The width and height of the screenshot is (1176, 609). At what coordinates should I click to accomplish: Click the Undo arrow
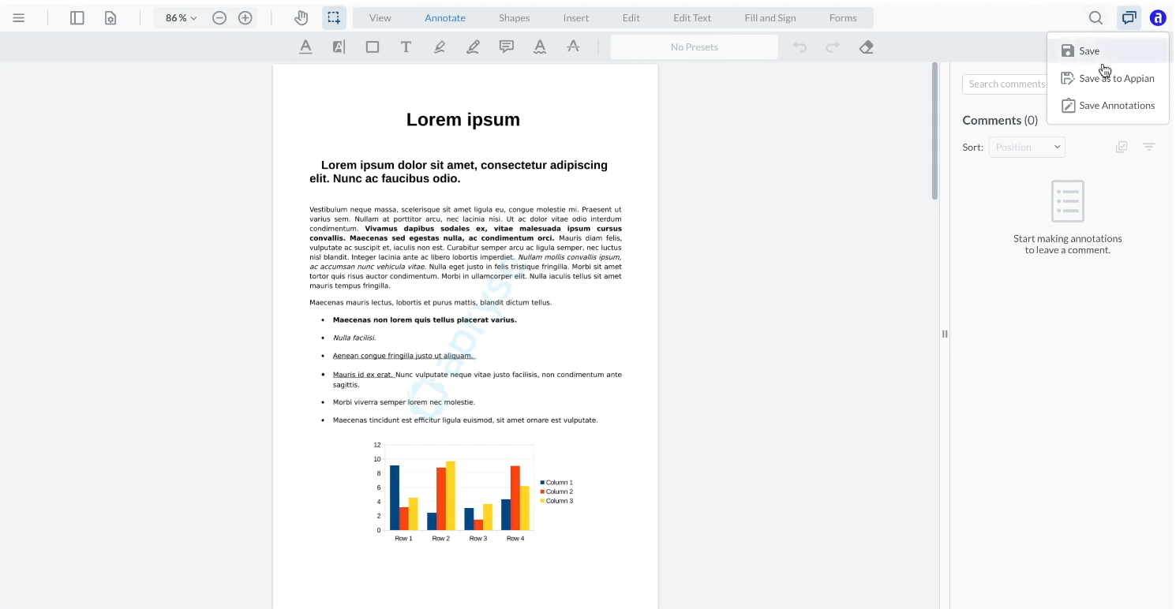[800, 47]
